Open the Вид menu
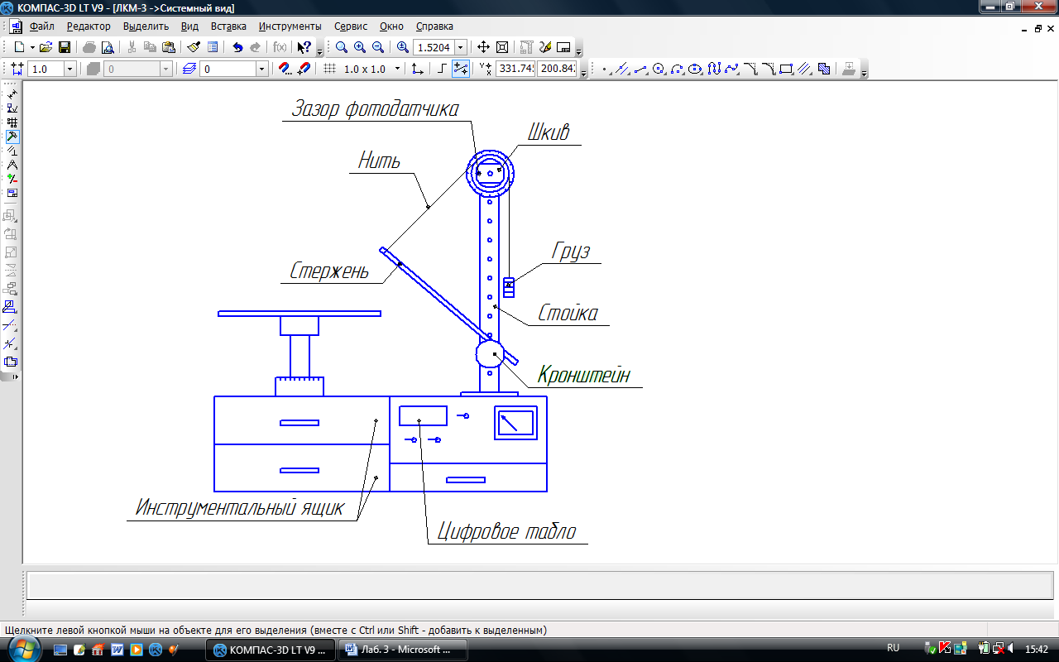This screenshot has width=1059, height=662. [189, 26]
